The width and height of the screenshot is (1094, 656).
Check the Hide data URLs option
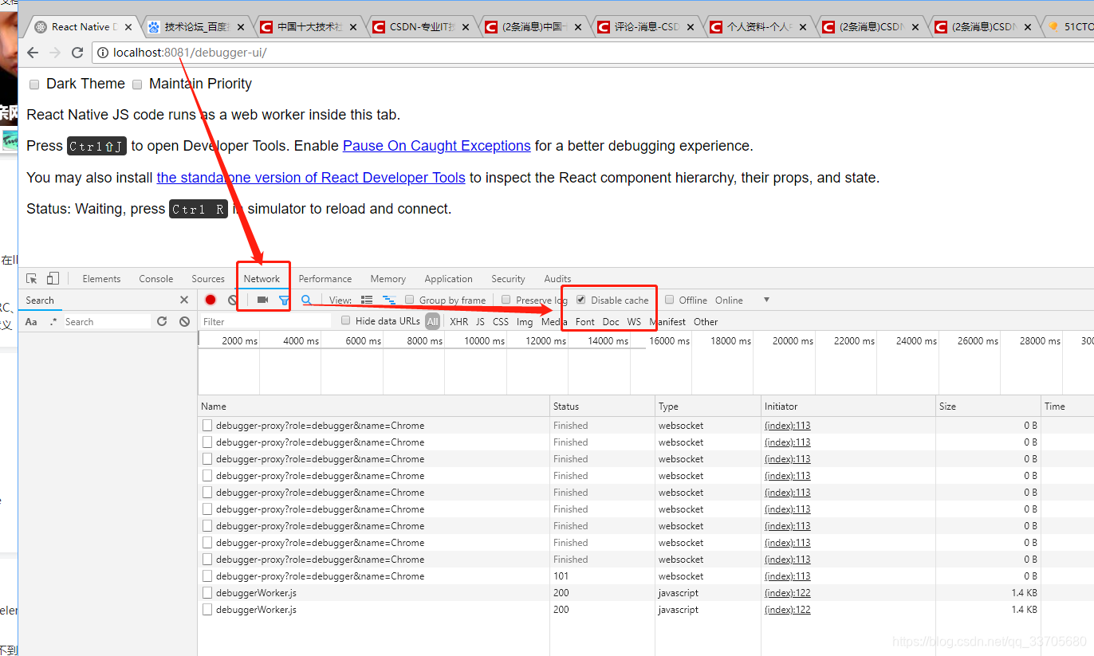pos(346,320)
